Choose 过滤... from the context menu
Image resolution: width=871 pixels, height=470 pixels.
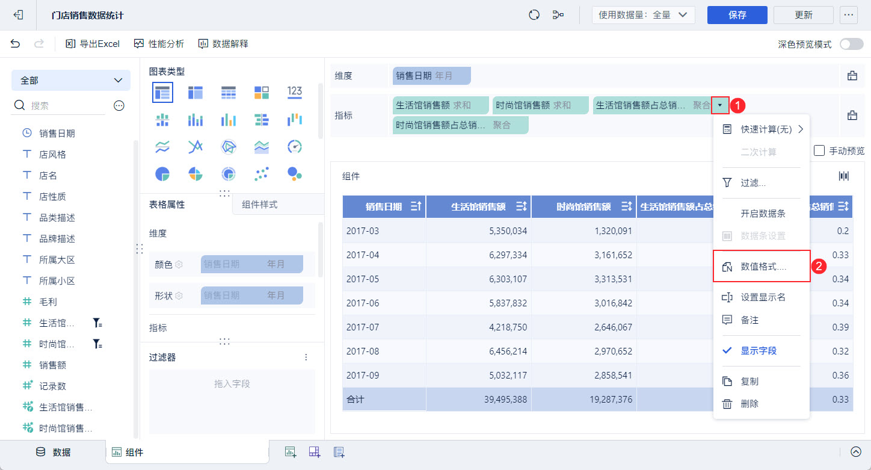[762, 182]
